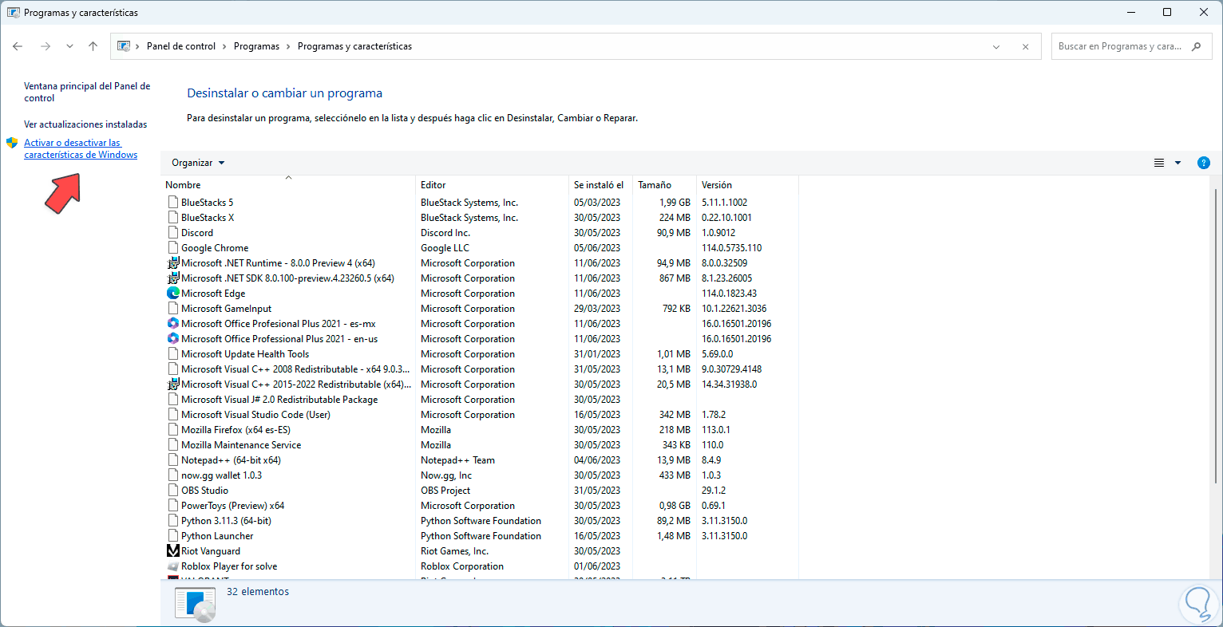This screenshot has height=627, width=1223.
Task: Click the help question mark icon
Action: click(x=1203, y=163)
